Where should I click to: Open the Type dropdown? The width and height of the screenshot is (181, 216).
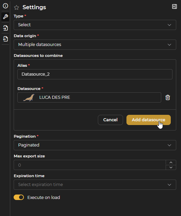[x=95, y=25]
